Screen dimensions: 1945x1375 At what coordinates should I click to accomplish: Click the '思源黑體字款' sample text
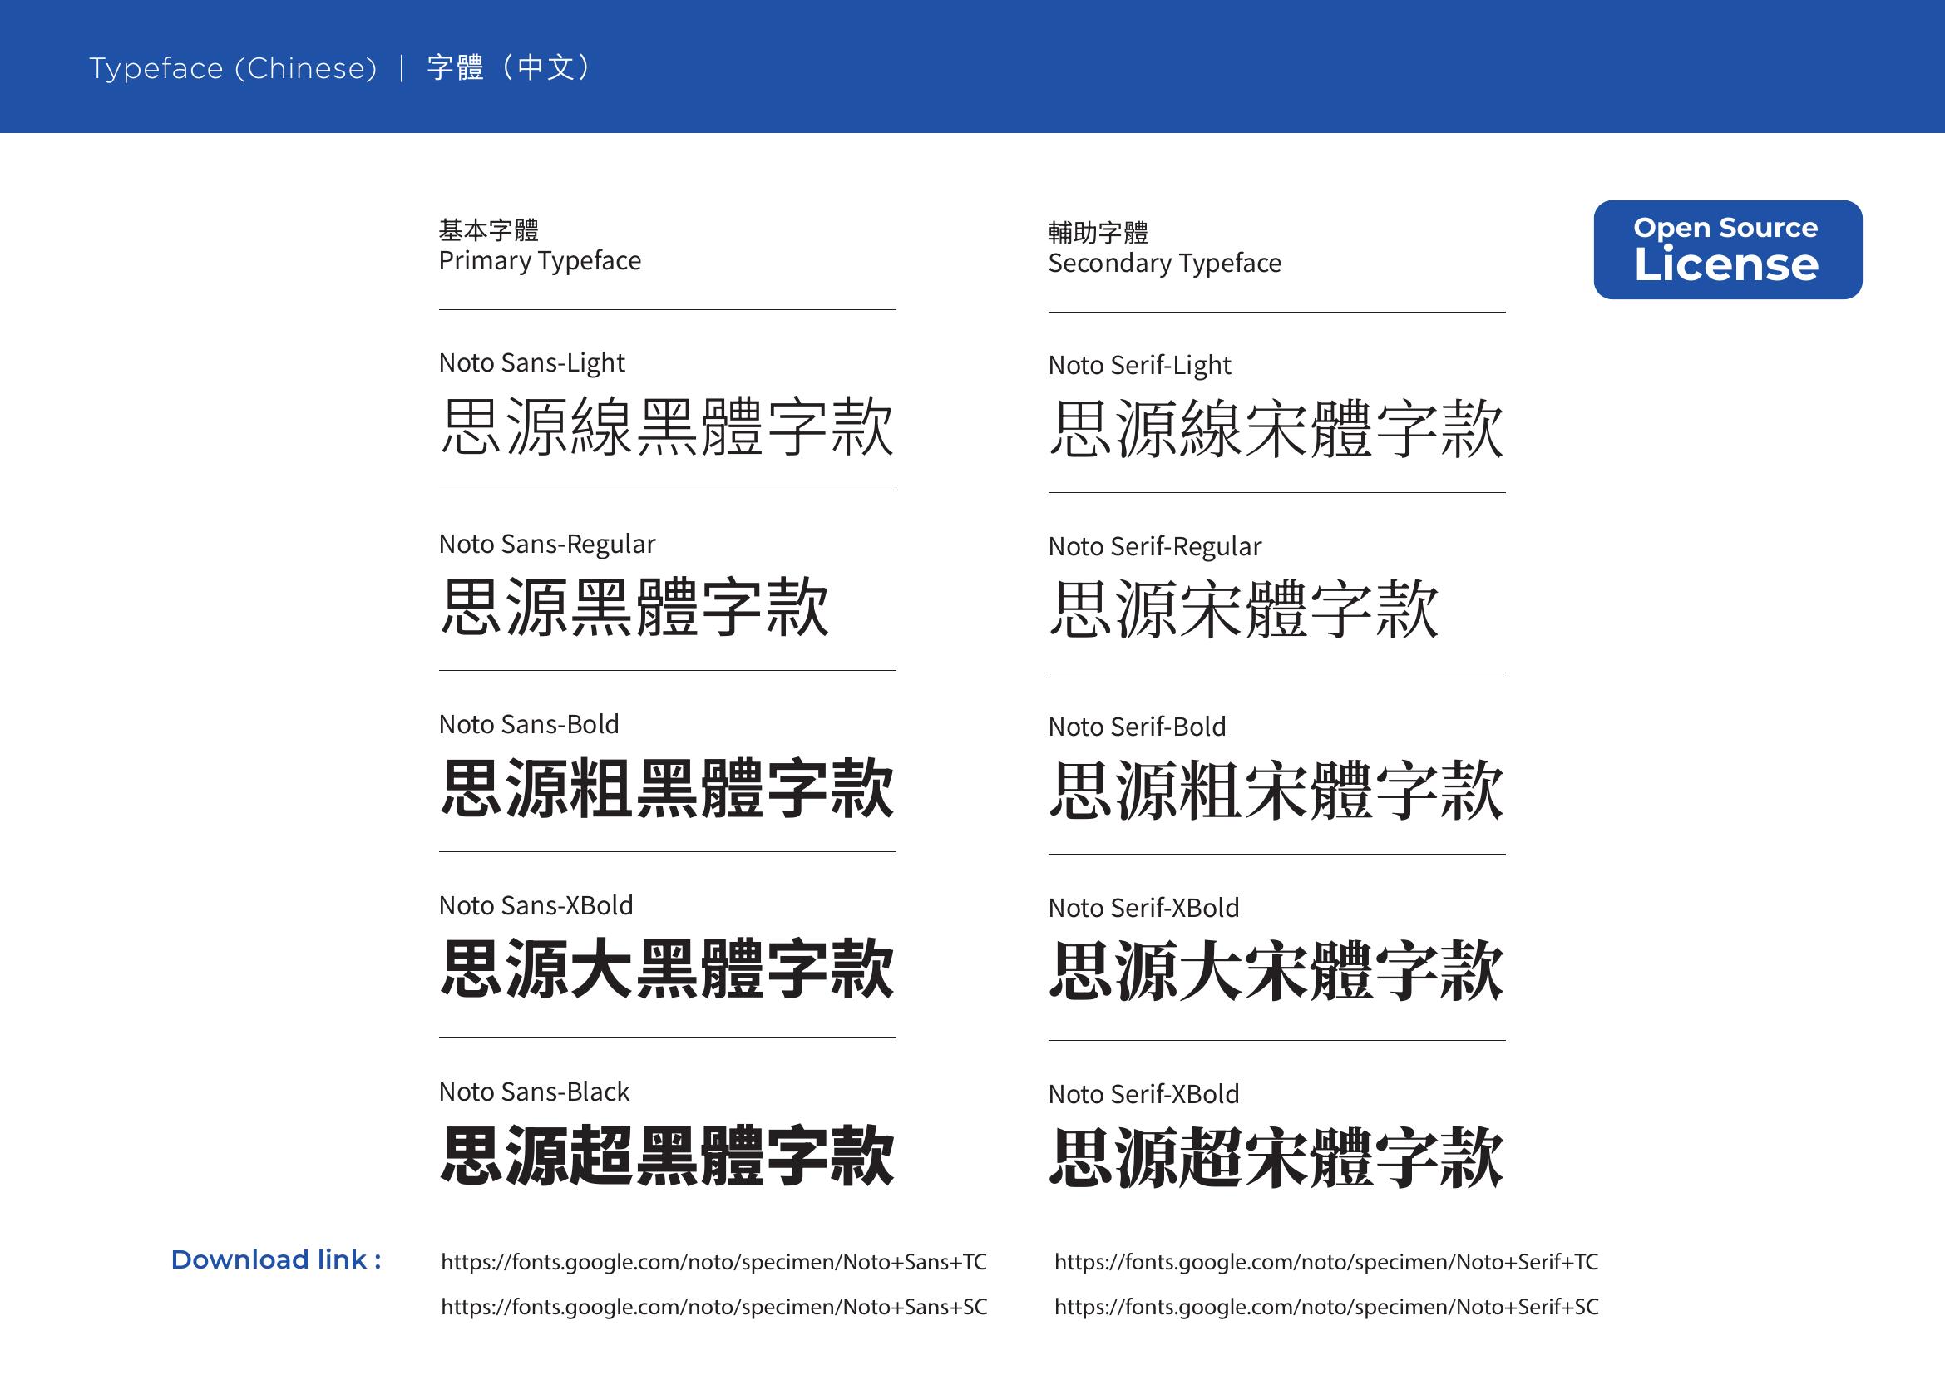tap(635, 607)
